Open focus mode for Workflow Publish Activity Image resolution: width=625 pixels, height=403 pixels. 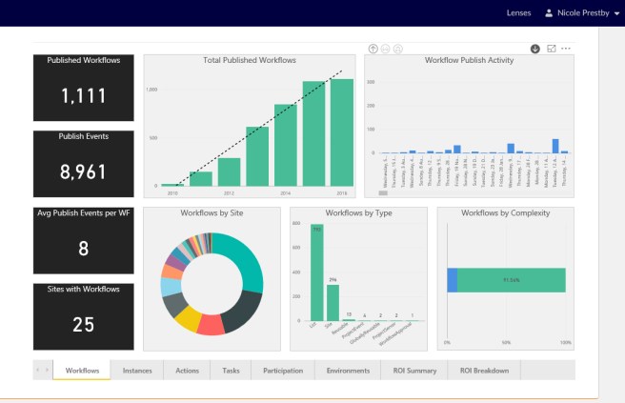pyautogui.click(x=551, y=49)
